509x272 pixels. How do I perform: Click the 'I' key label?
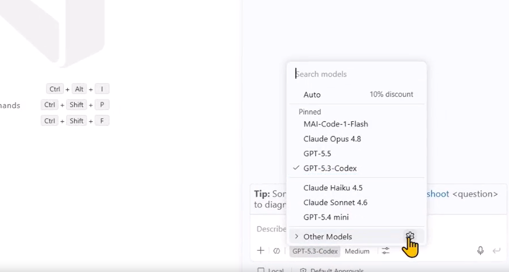pyautogui.click(x=102, y=89)
